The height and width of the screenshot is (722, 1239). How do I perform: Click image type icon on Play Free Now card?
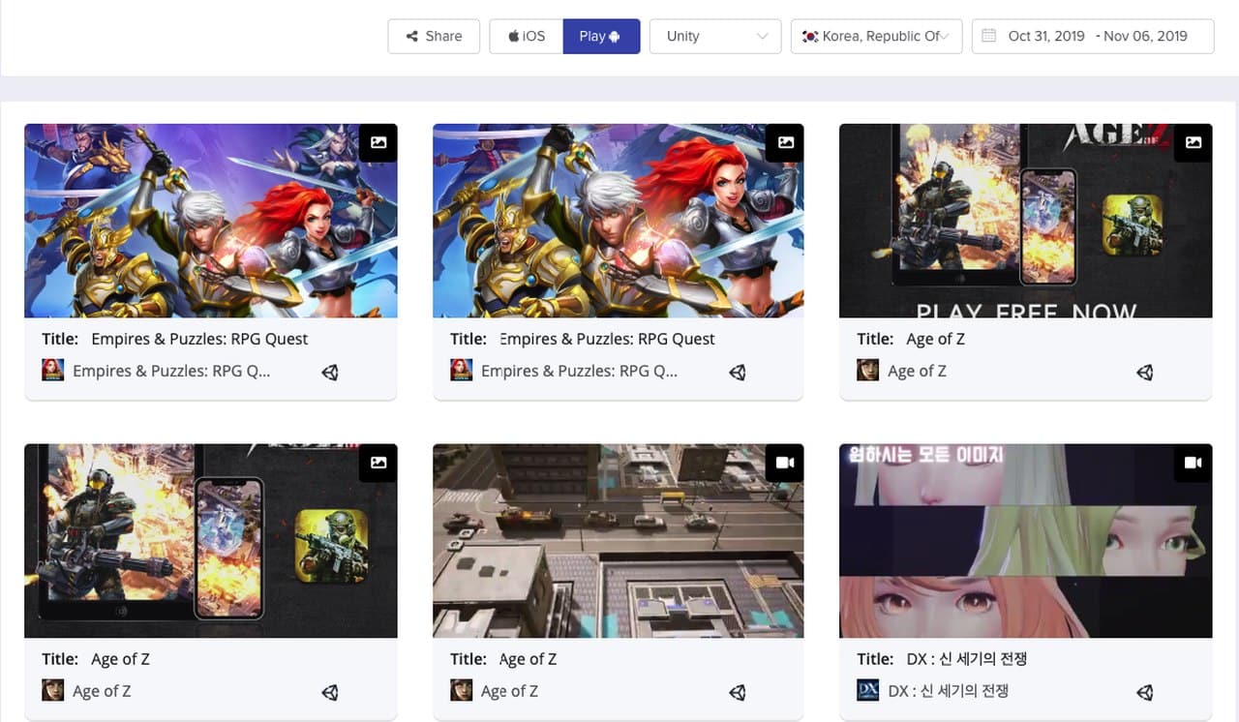point(1194,142)
